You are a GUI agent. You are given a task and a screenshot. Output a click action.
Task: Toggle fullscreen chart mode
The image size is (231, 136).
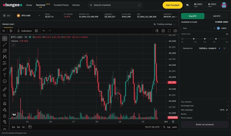(169, 31)
